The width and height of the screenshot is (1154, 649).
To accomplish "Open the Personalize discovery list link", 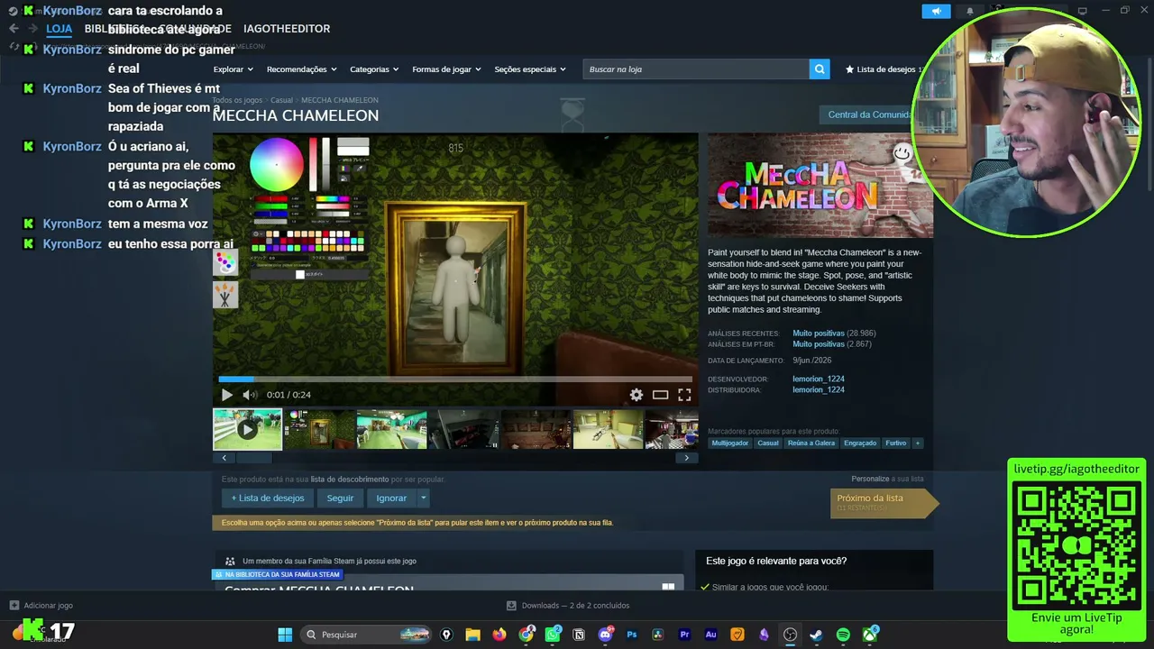I will coord(870,479).
